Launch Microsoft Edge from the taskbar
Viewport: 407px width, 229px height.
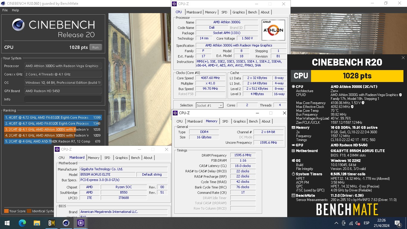tap(22, 223)
